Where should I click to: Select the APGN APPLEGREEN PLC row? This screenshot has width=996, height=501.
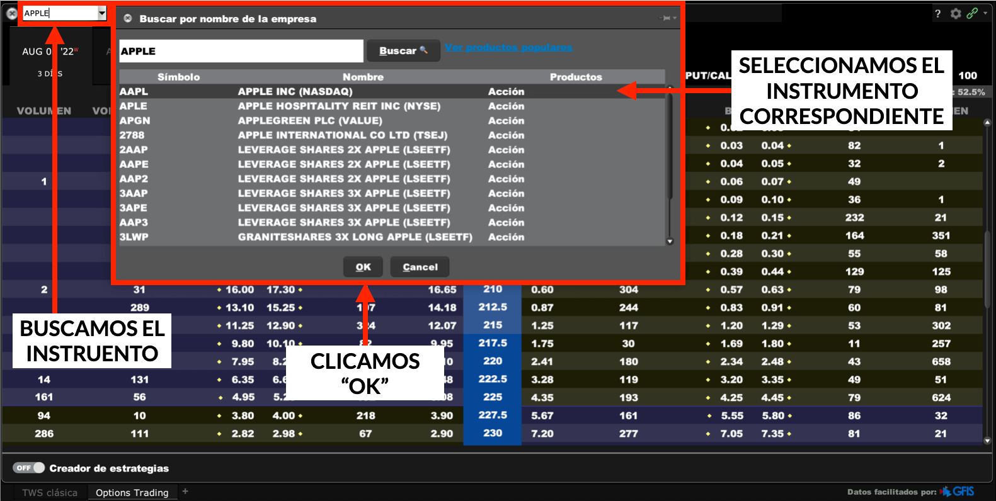pos(392,120)
